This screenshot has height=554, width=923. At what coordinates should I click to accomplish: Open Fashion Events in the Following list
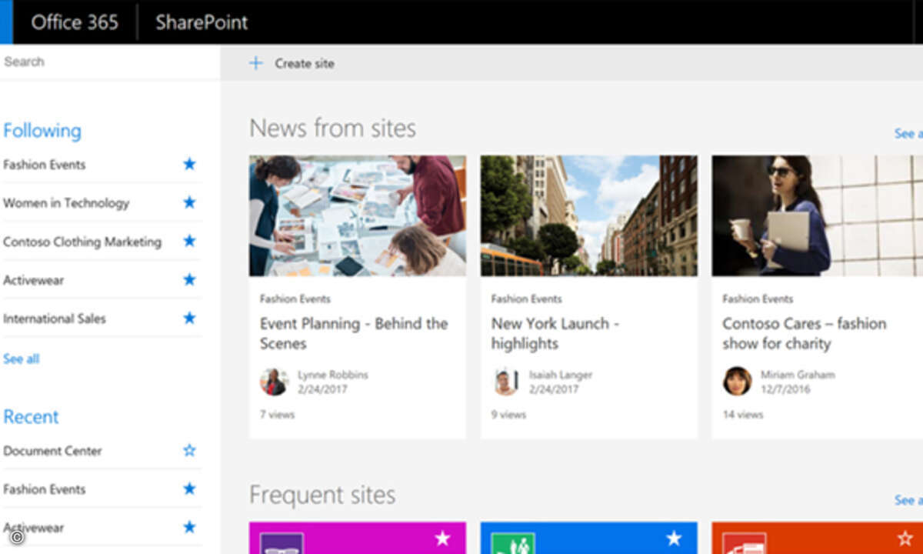click(x=45, y=165)
